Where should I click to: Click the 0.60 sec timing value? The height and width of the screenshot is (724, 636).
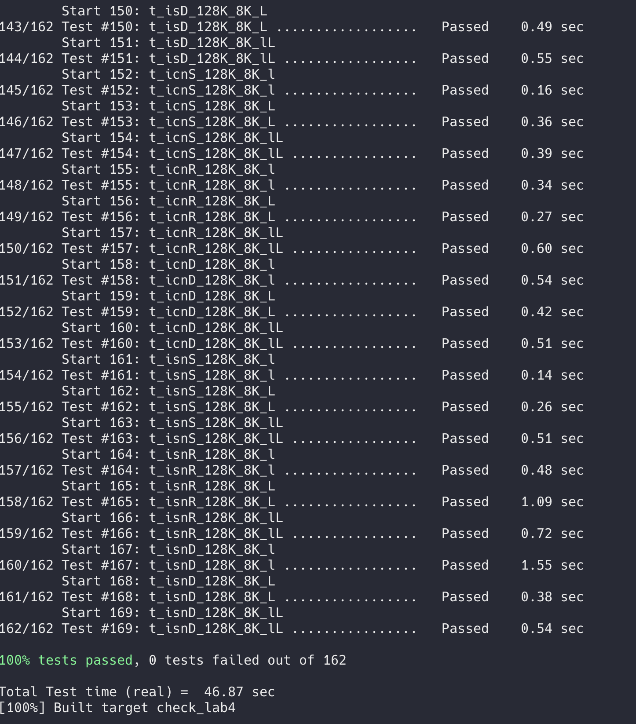click(x=552, y=249)
